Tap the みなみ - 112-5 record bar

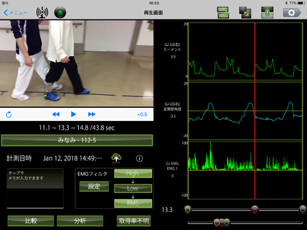[77, 140]
